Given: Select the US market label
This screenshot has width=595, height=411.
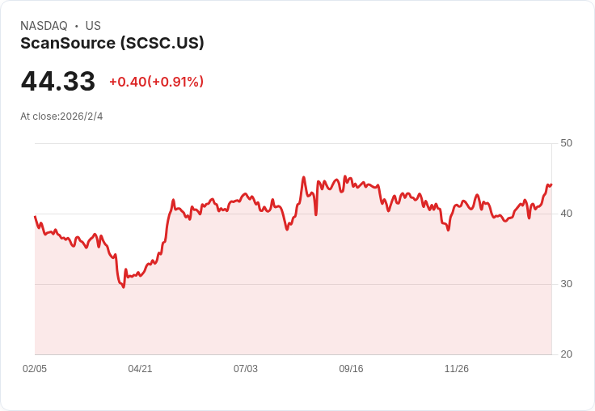Looking at the screenshot, I should (93, 26).
